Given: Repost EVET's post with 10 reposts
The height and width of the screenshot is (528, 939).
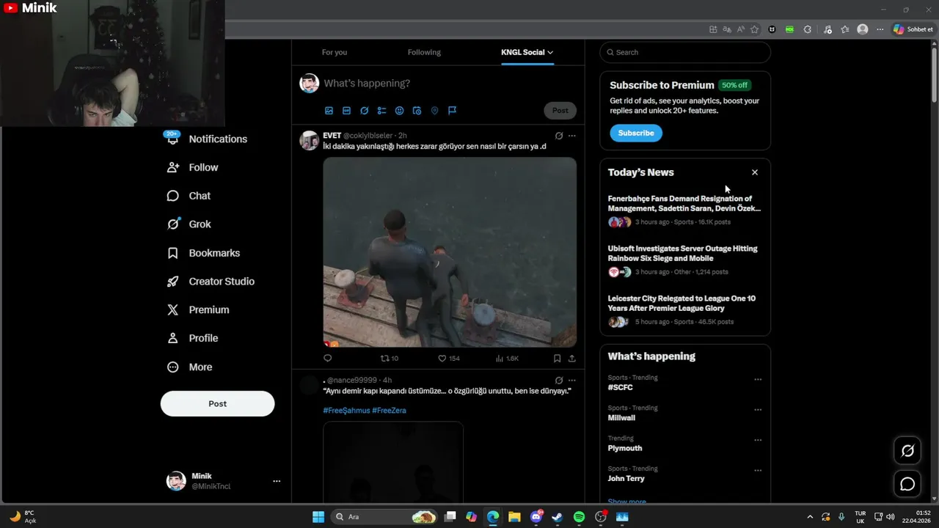Looking at the screenshot, I should [x=389, y=359].
